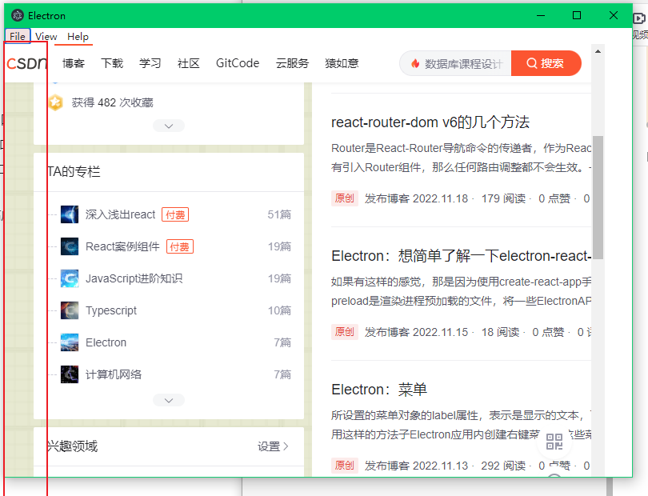Open JavaScript进阶知识 column

click(x=134, y=278)
